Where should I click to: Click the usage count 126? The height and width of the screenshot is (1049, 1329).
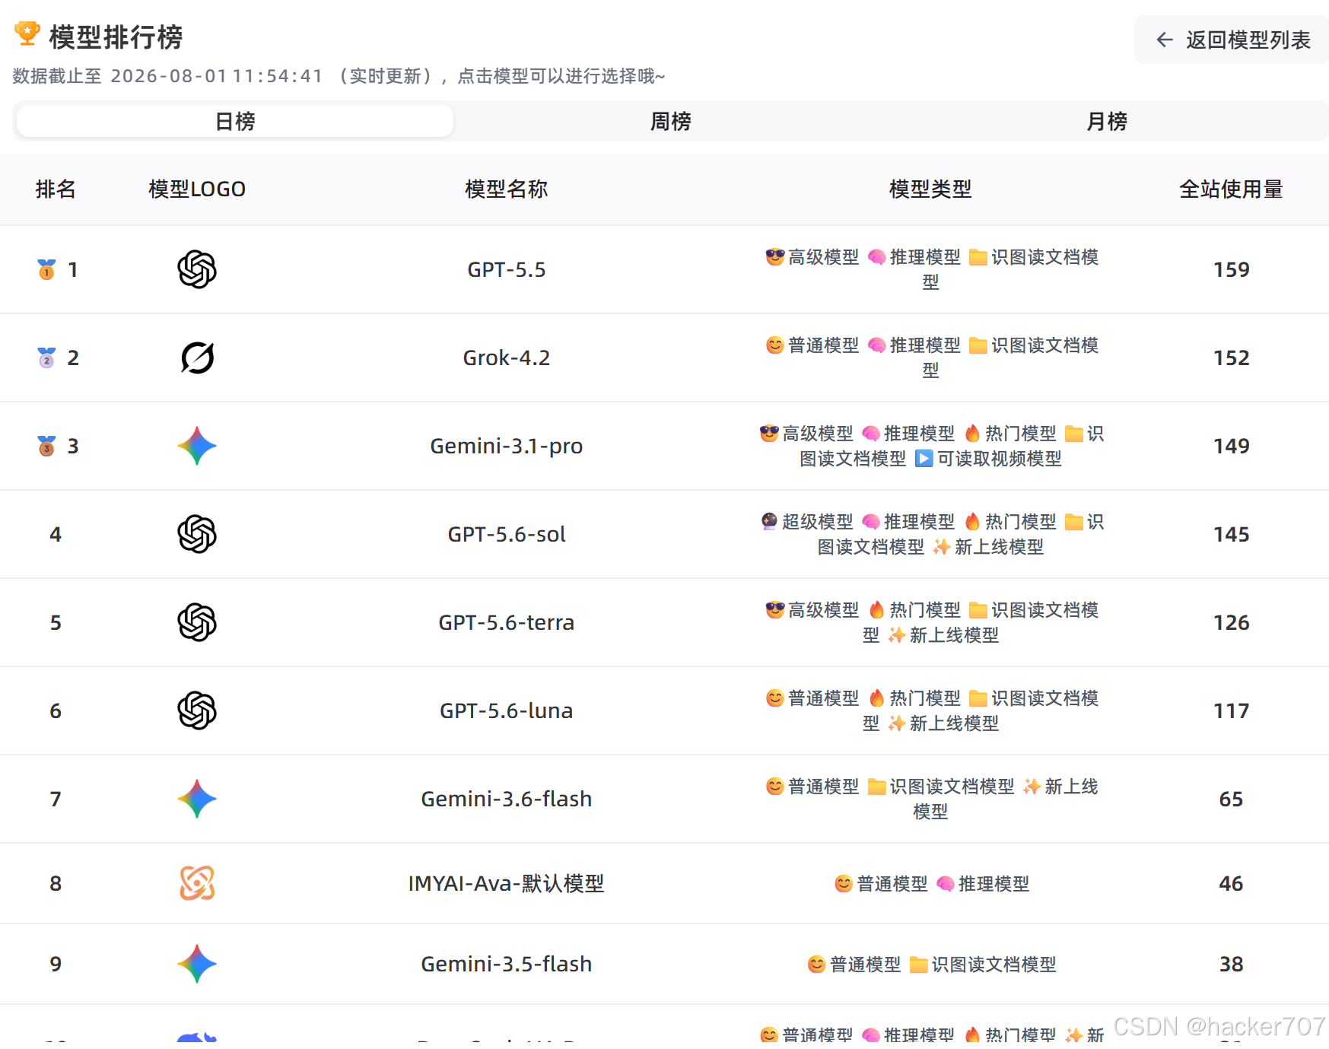pyautogui.click(x=1231, y=623)
